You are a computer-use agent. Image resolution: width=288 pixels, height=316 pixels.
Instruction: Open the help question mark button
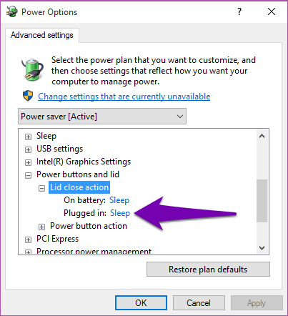(x=239, y=11)
